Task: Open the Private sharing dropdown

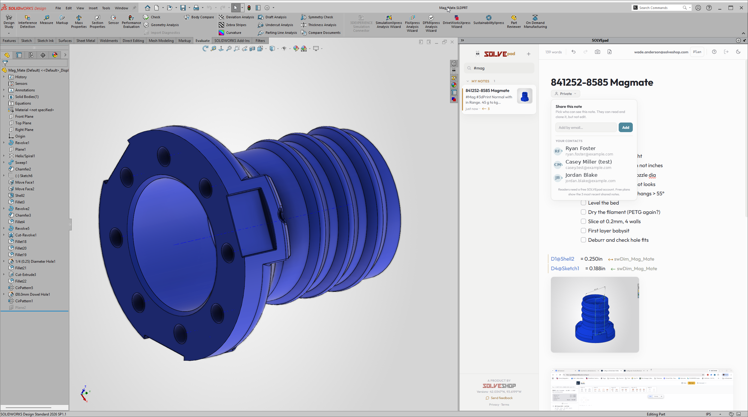Action: [565, 94]
